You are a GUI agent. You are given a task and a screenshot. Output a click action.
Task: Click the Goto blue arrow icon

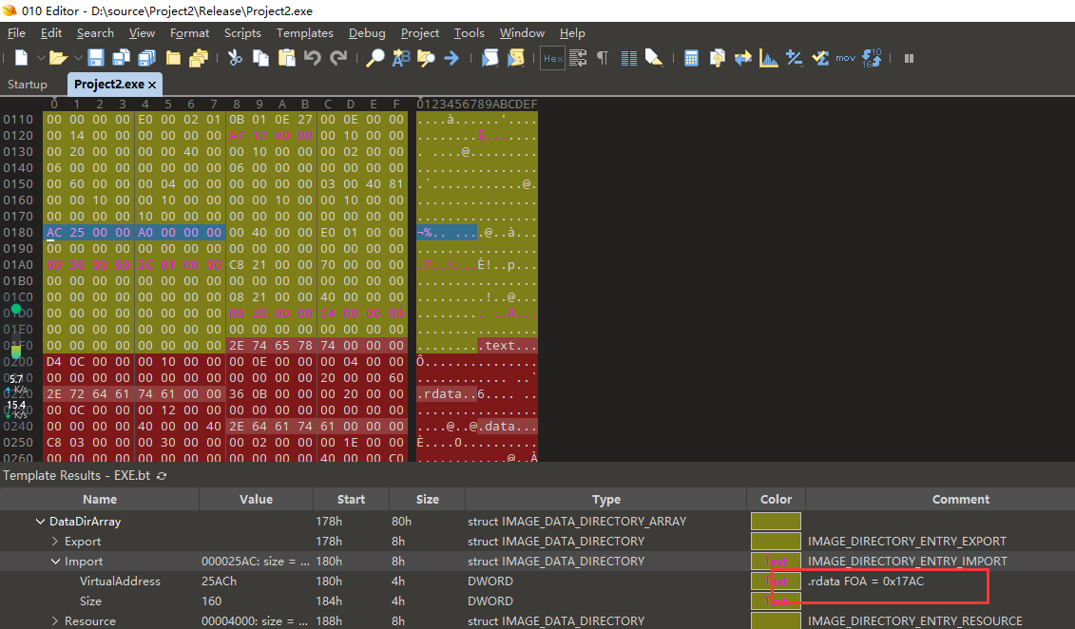coord(451,58)
